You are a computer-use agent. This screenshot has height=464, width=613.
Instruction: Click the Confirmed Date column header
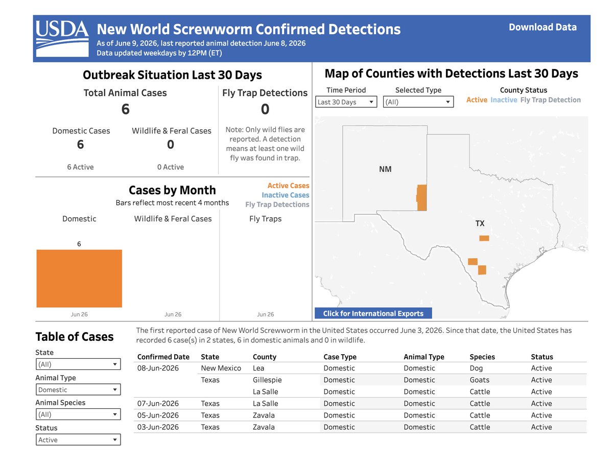pyautogui.click(x=163, y=357)
